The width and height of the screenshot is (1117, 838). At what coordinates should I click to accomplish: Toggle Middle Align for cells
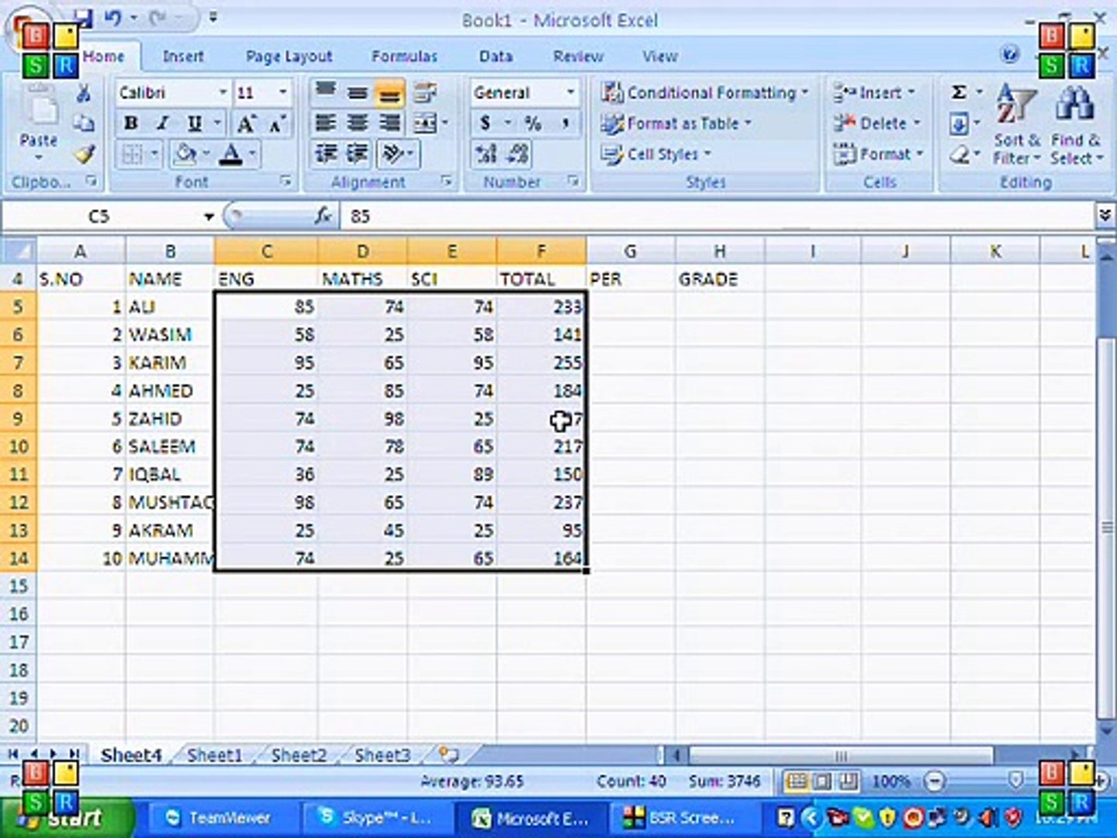click(357, 92)
